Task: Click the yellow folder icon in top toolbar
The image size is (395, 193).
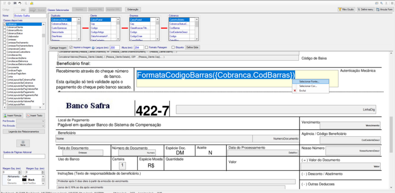Action: [32, 3]
